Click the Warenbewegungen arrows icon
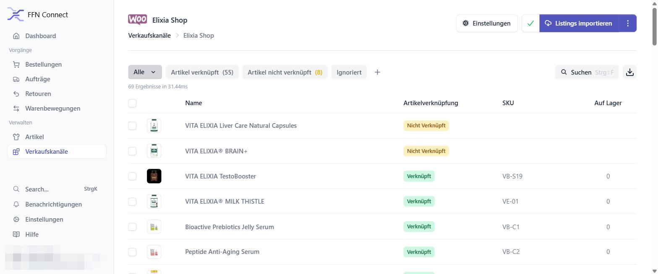This screenshot has width=658, height=274. click(x=16, y=109)
